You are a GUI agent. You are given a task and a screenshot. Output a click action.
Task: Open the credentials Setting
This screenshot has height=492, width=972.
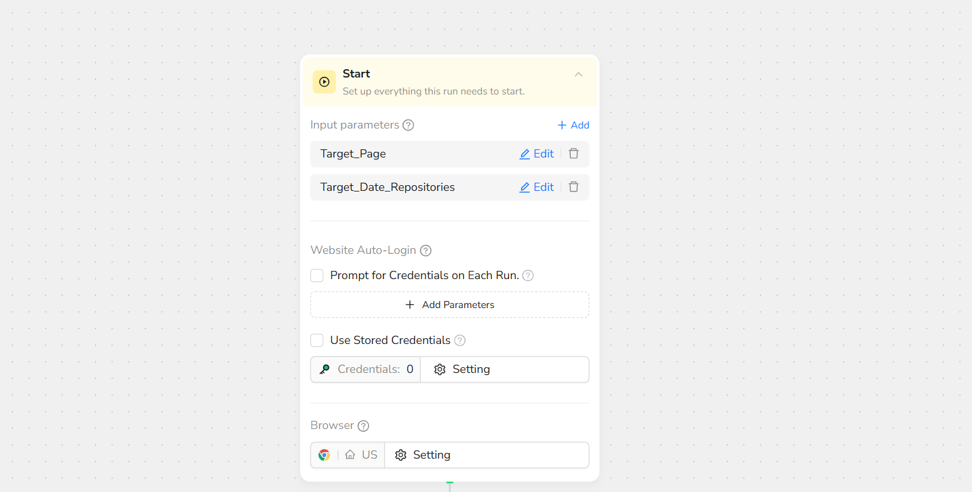tap(462, 369)
